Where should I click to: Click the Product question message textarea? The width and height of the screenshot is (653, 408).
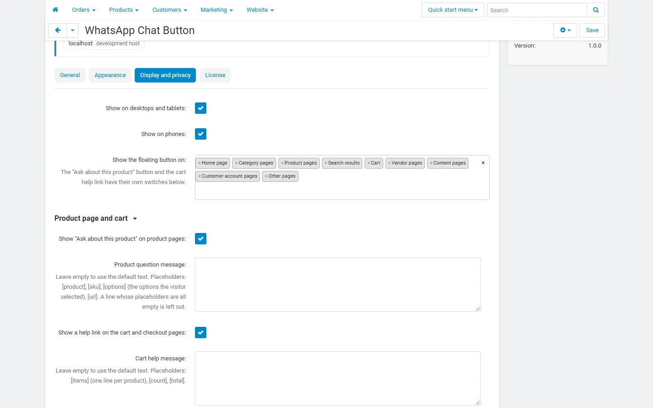338,285
